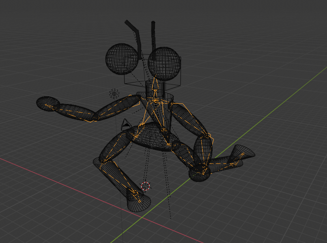Select the right eye sphere wireframe
The width and height of the screenshot is (327, 243).
click(x=164, y=63)
